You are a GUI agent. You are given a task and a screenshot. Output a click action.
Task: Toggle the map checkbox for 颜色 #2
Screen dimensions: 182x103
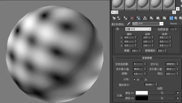[178, 98]
